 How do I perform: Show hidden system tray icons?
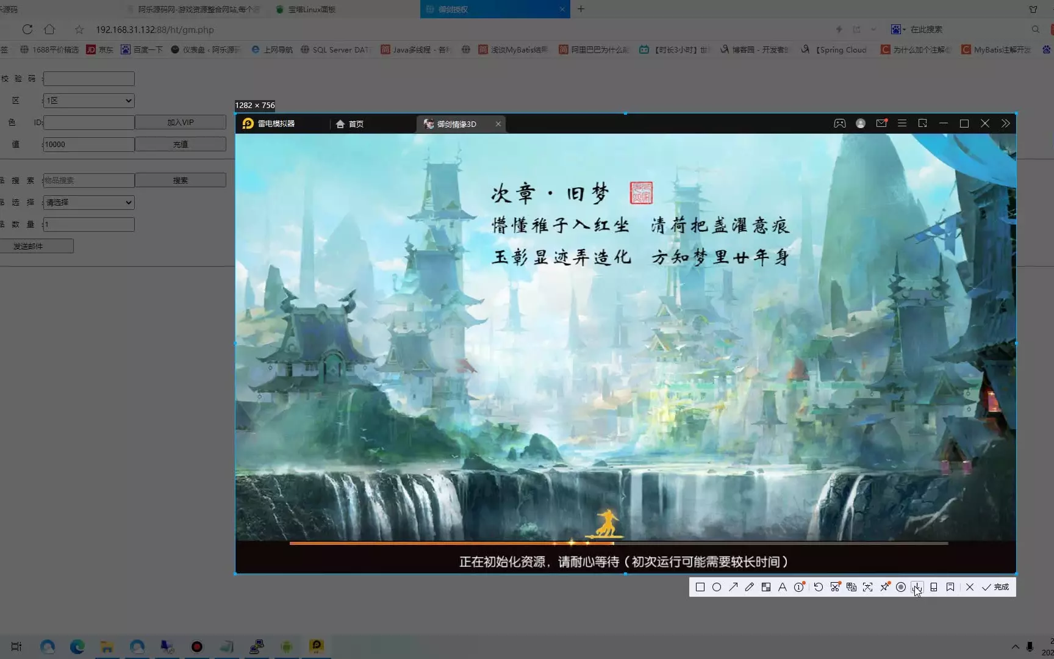tap(1015, 647)
